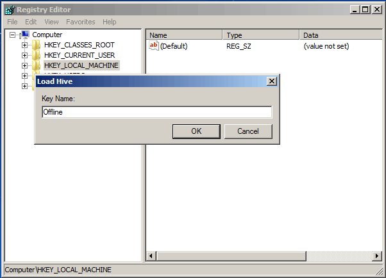Viewport: 386px width, 278px height.
Task: Sort by the Name column header
Action: [184, 35]
